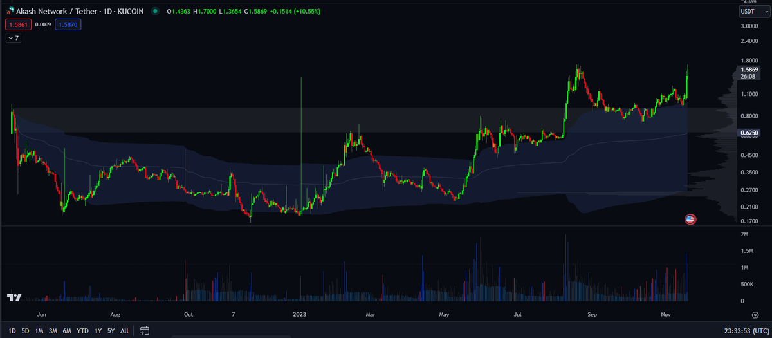Click the Aug label on time axis
This screenshot has width=772, height=338.
115,315
